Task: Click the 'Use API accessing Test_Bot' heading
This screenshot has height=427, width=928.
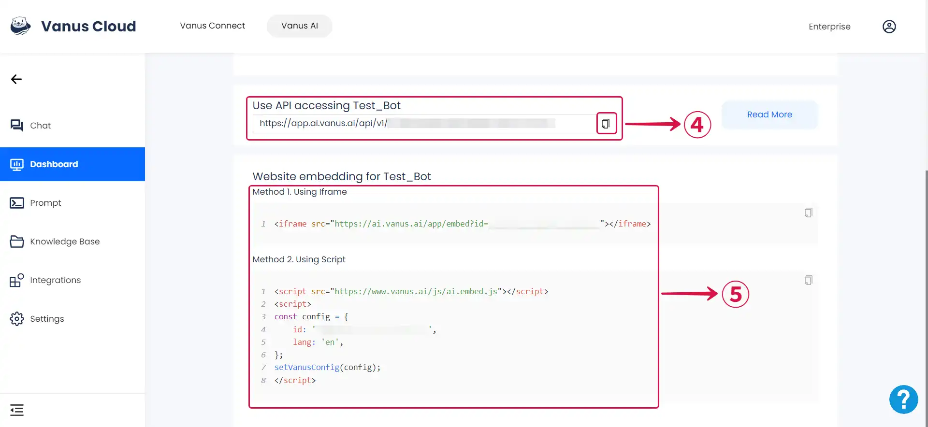Action: coord(326,106)
